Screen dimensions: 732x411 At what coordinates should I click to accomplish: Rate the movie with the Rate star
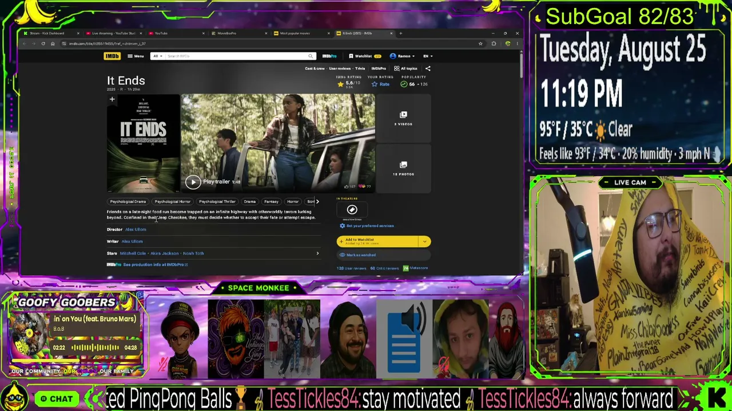(x=380, y=84)
